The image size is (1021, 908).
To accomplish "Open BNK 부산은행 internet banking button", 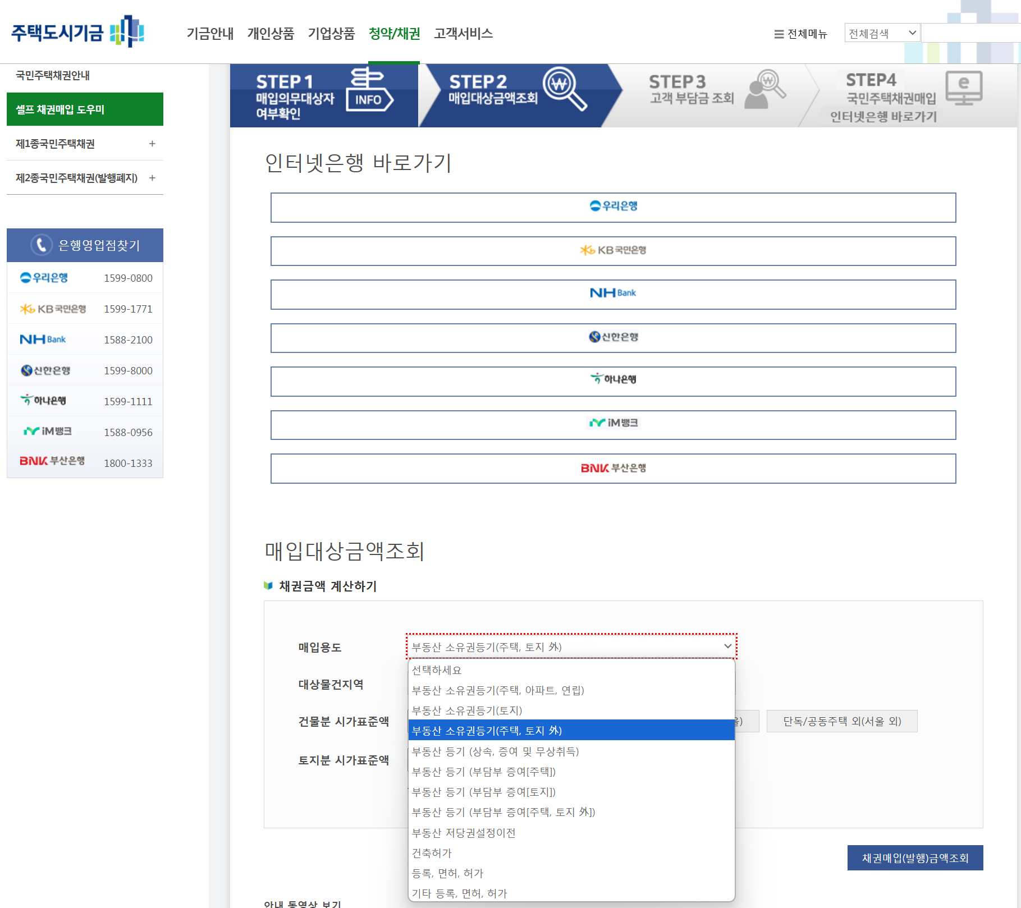I will (x=613, y=469).
